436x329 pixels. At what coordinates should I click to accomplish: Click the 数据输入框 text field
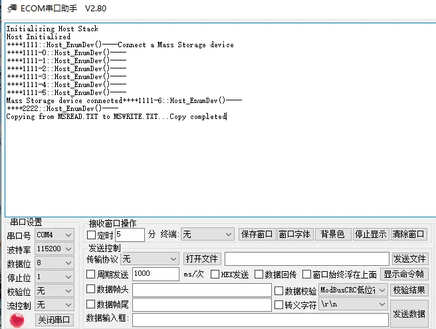[261, 320]
